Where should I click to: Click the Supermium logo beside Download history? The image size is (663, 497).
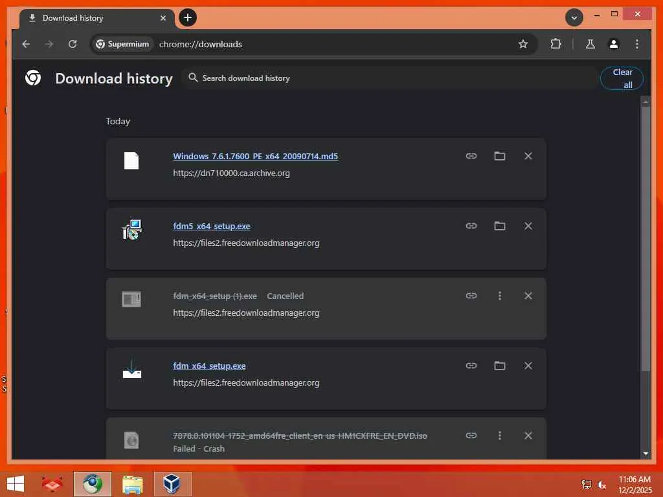coord(33,78)
